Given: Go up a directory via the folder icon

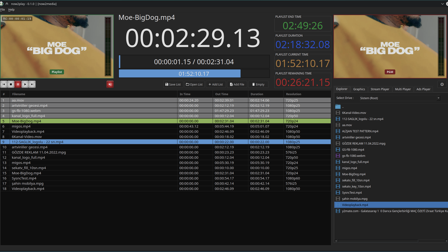Looking at the screenshot, I should pyautogui.click(x=338, y=106).
